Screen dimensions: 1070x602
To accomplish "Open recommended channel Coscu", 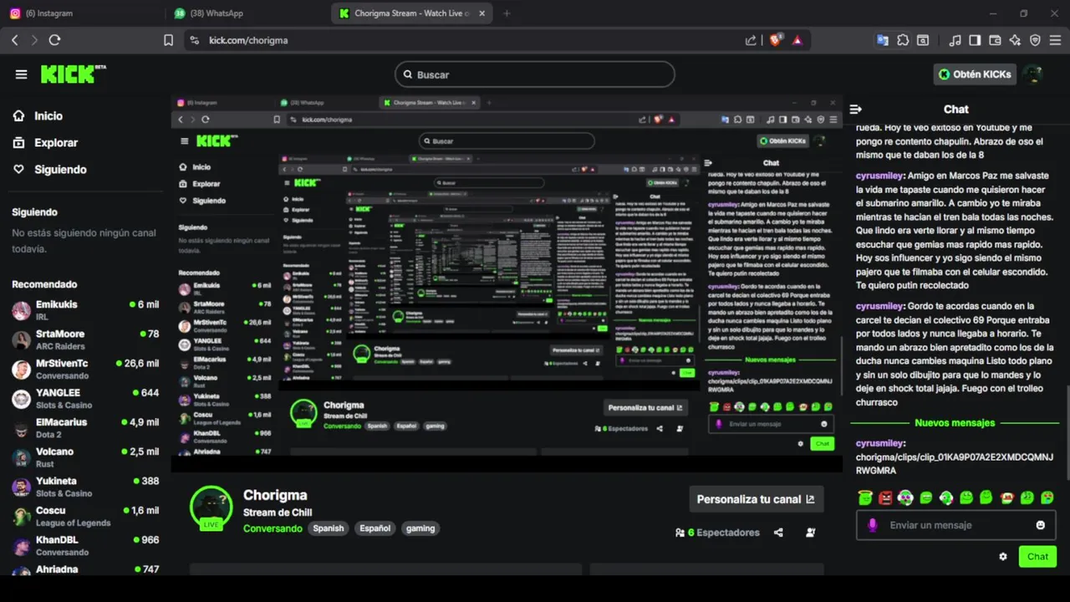I will 85,516.
